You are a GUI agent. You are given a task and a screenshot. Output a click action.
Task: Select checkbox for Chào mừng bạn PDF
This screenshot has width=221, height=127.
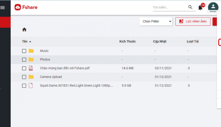click(x=24, y=69)
